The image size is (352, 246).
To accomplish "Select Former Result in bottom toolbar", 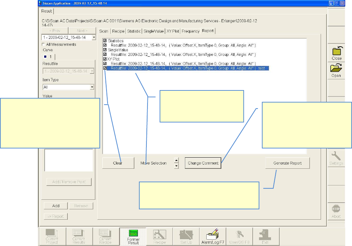I will coord(133,236).
